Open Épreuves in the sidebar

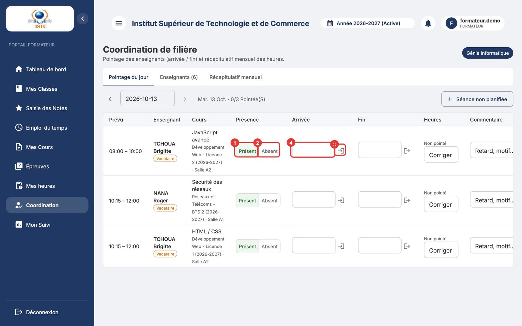pos(47,166)
